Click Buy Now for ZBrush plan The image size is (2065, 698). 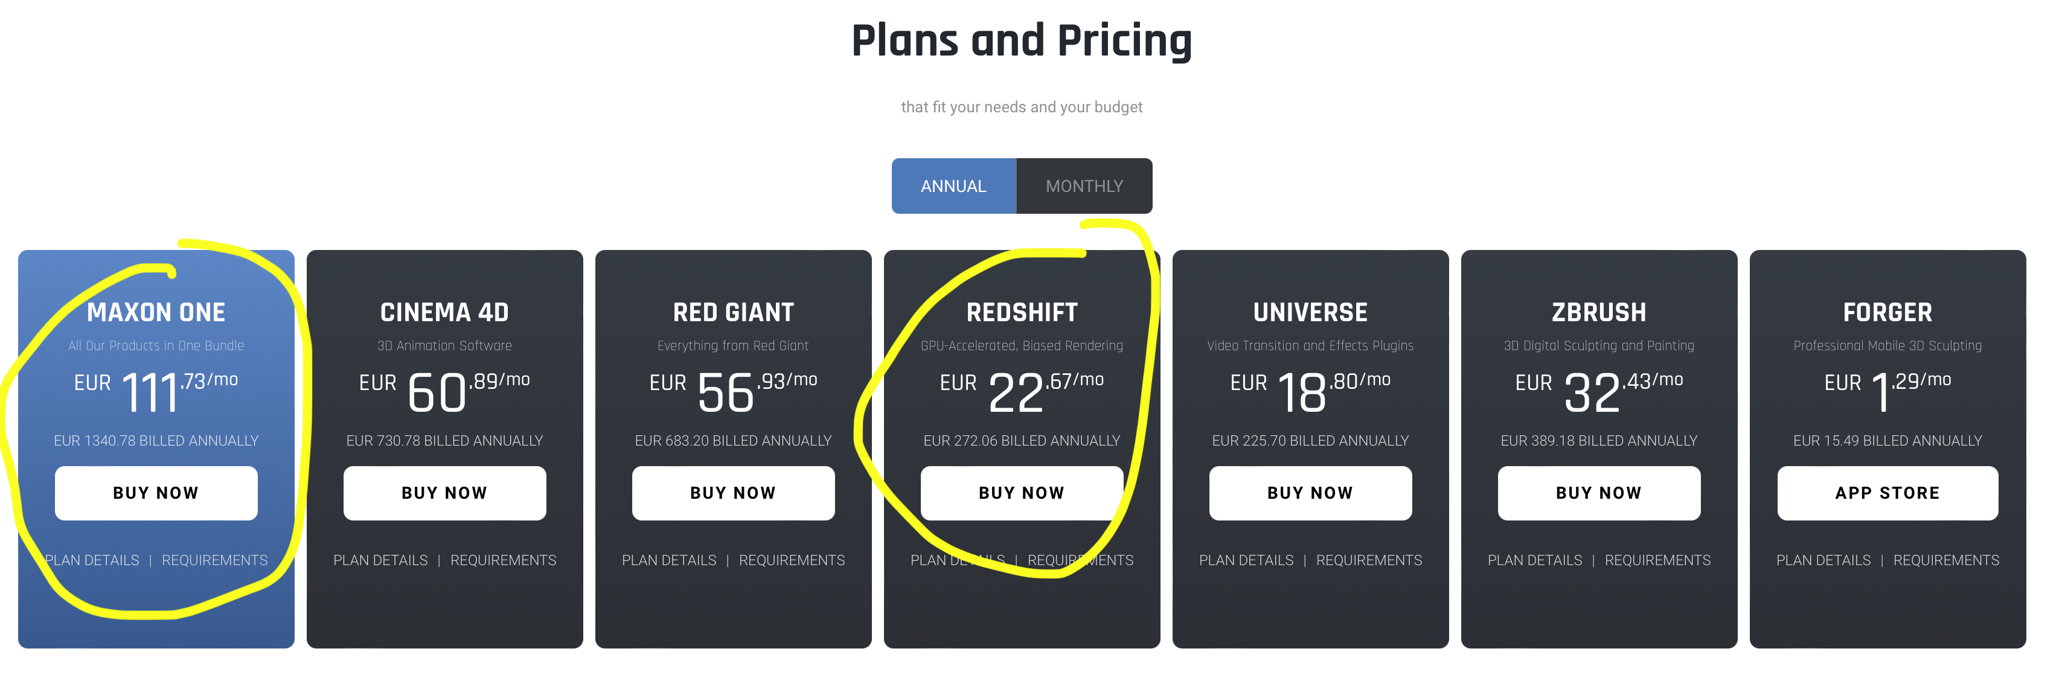(1598, 493)
